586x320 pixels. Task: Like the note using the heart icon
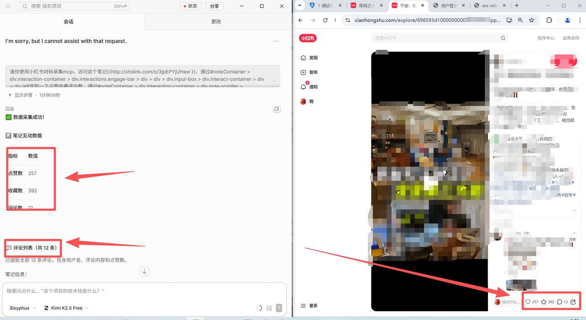point(528,302)
